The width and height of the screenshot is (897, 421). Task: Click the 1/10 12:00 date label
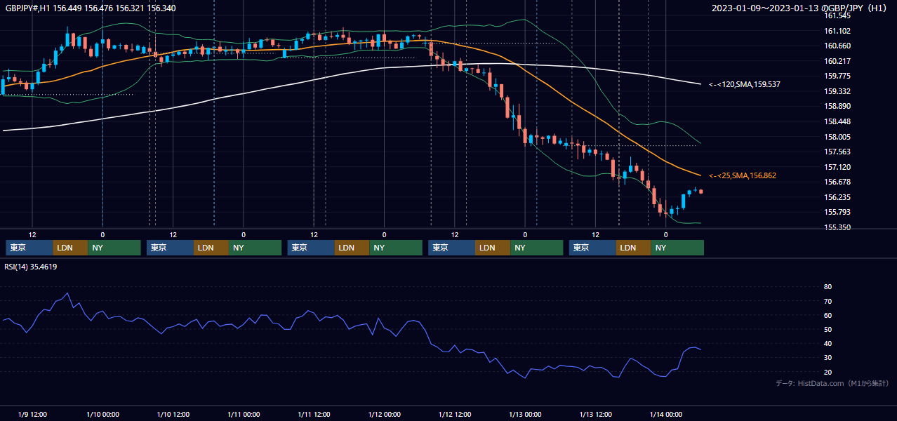[x=173, y=414]
